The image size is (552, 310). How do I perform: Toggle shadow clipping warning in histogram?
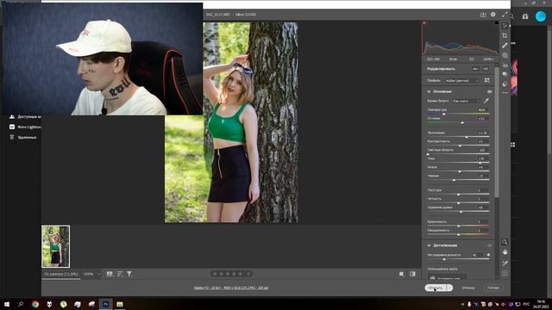click(x=424, y=23)
